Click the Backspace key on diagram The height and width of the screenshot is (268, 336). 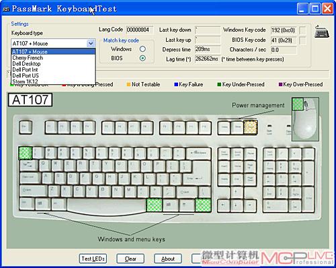199,154
